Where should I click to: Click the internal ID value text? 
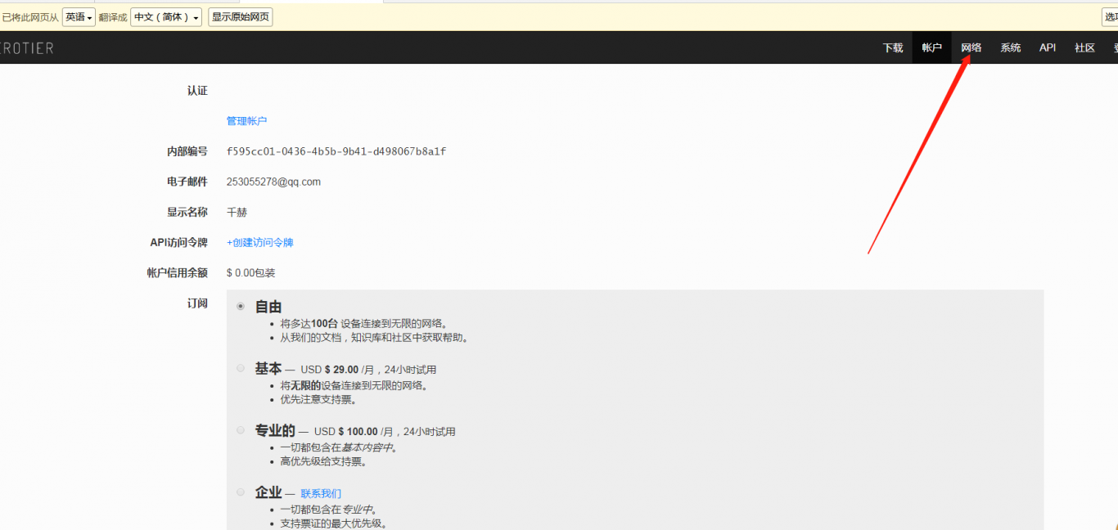tap(336, 151)
